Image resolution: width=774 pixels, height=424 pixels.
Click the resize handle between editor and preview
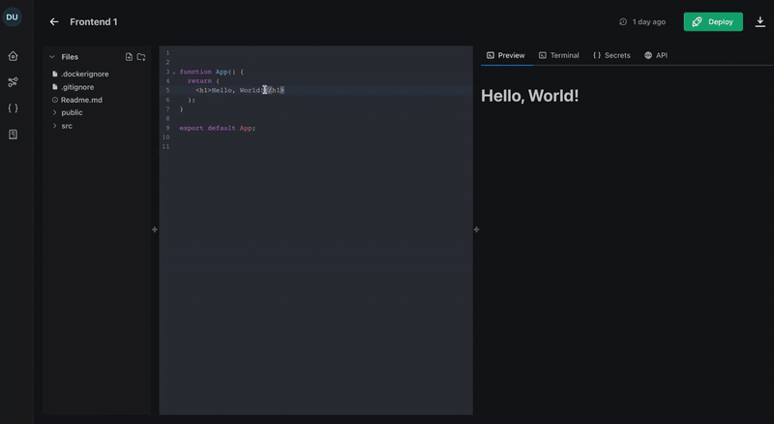(476, 229)
